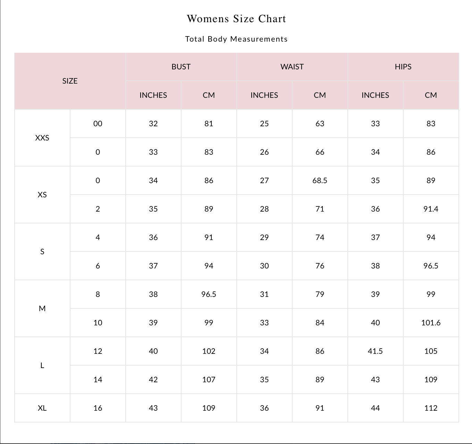Select the SIZE column header

click(70, 81)
